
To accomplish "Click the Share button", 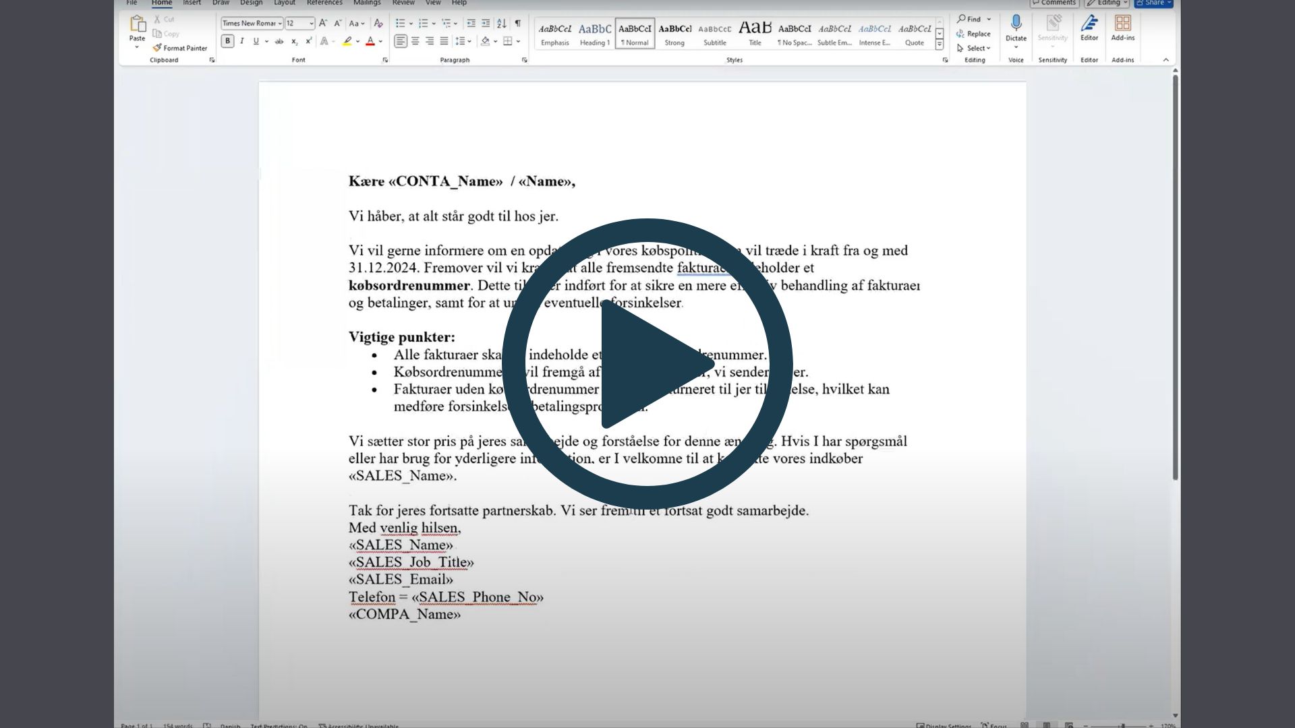I will coord(1154,3).
